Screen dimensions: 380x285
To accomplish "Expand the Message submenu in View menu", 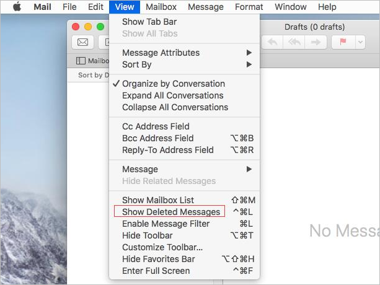I will coord(140,169).
